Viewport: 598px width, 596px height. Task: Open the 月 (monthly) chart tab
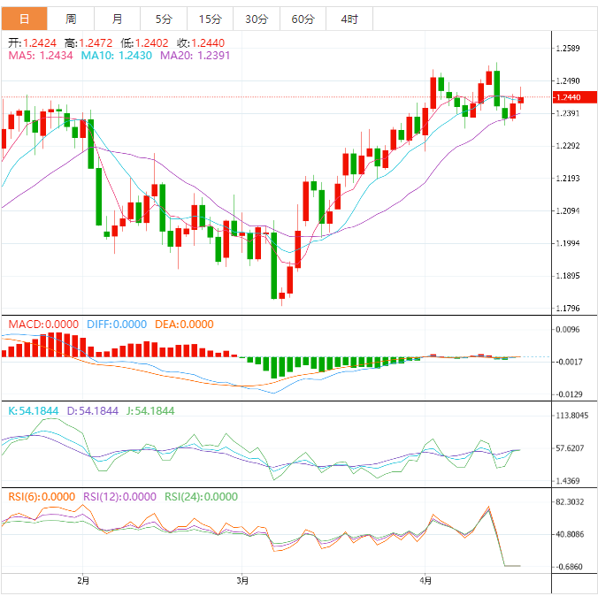pyautogui.click(x=118, y=19)
